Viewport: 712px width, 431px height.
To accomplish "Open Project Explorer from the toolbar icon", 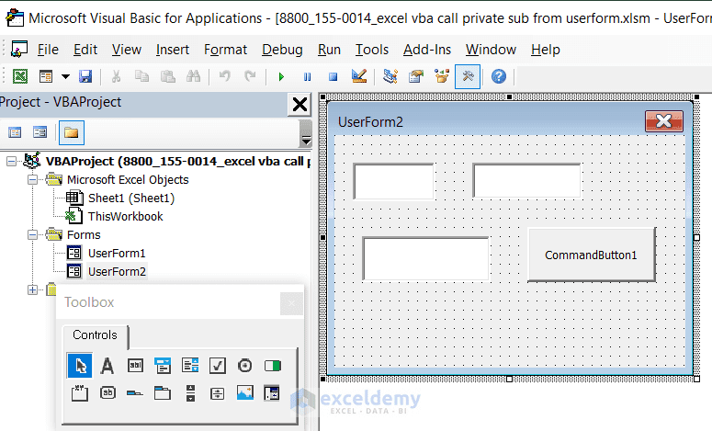I will point(390,76).
